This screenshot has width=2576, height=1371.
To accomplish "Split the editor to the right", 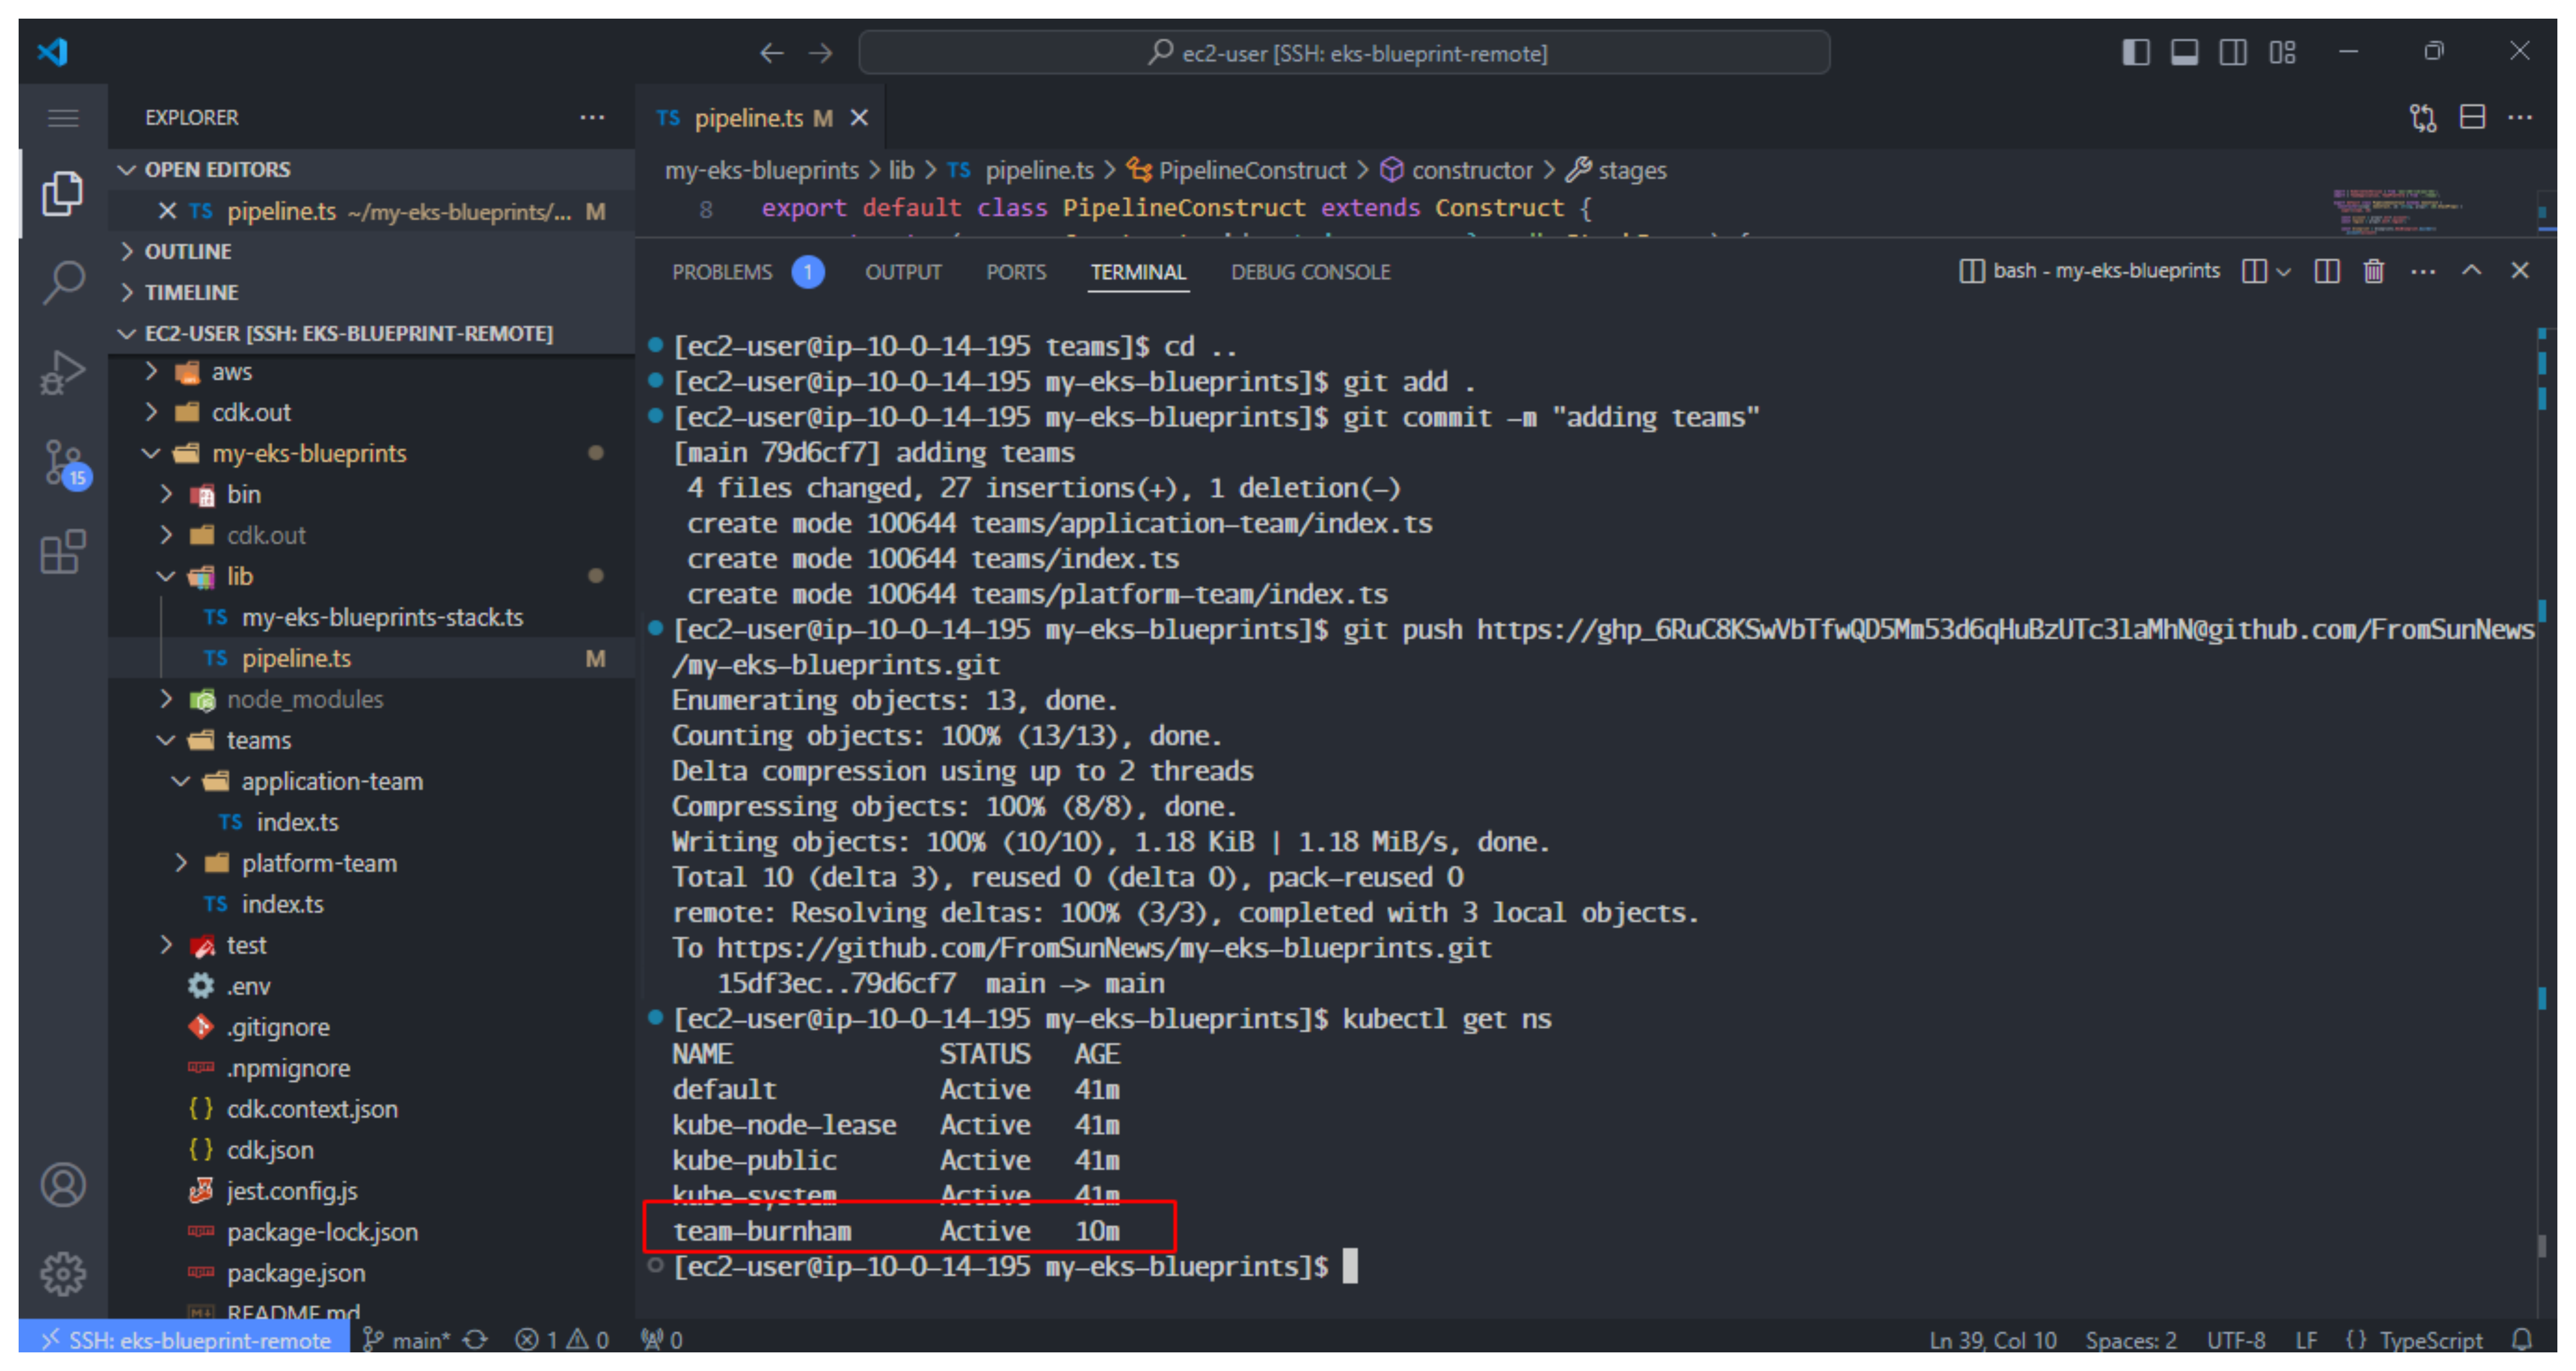I will (2473, 117).
